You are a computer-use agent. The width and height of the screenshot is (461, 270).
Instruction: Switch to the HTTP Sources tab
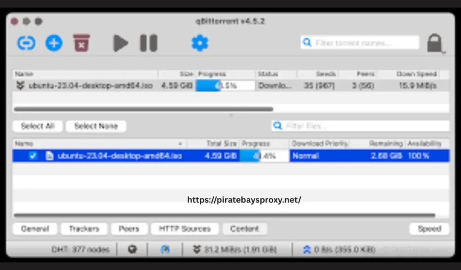pyautogui.click(x=185, y=229)
